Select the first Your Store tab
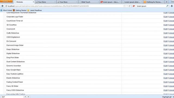Image resolution: width=174 pixels, height=98 pixels. click(x=45, y=2)
